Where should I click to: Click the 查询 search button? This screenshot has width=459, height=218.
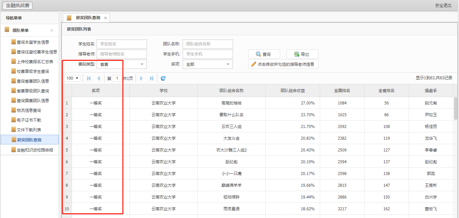(264, 54)
